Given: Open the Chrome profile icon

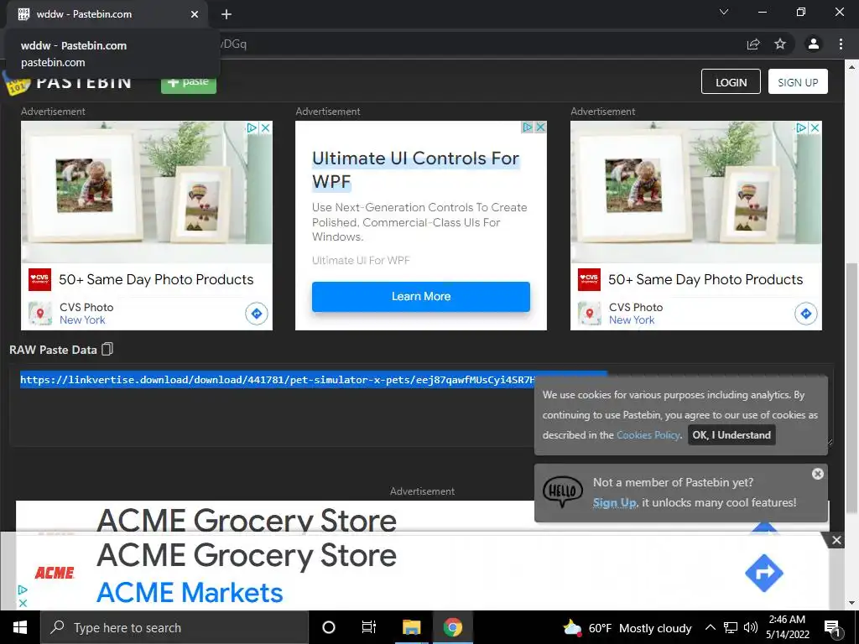Looking at the screenshot, I should (814, 44).
